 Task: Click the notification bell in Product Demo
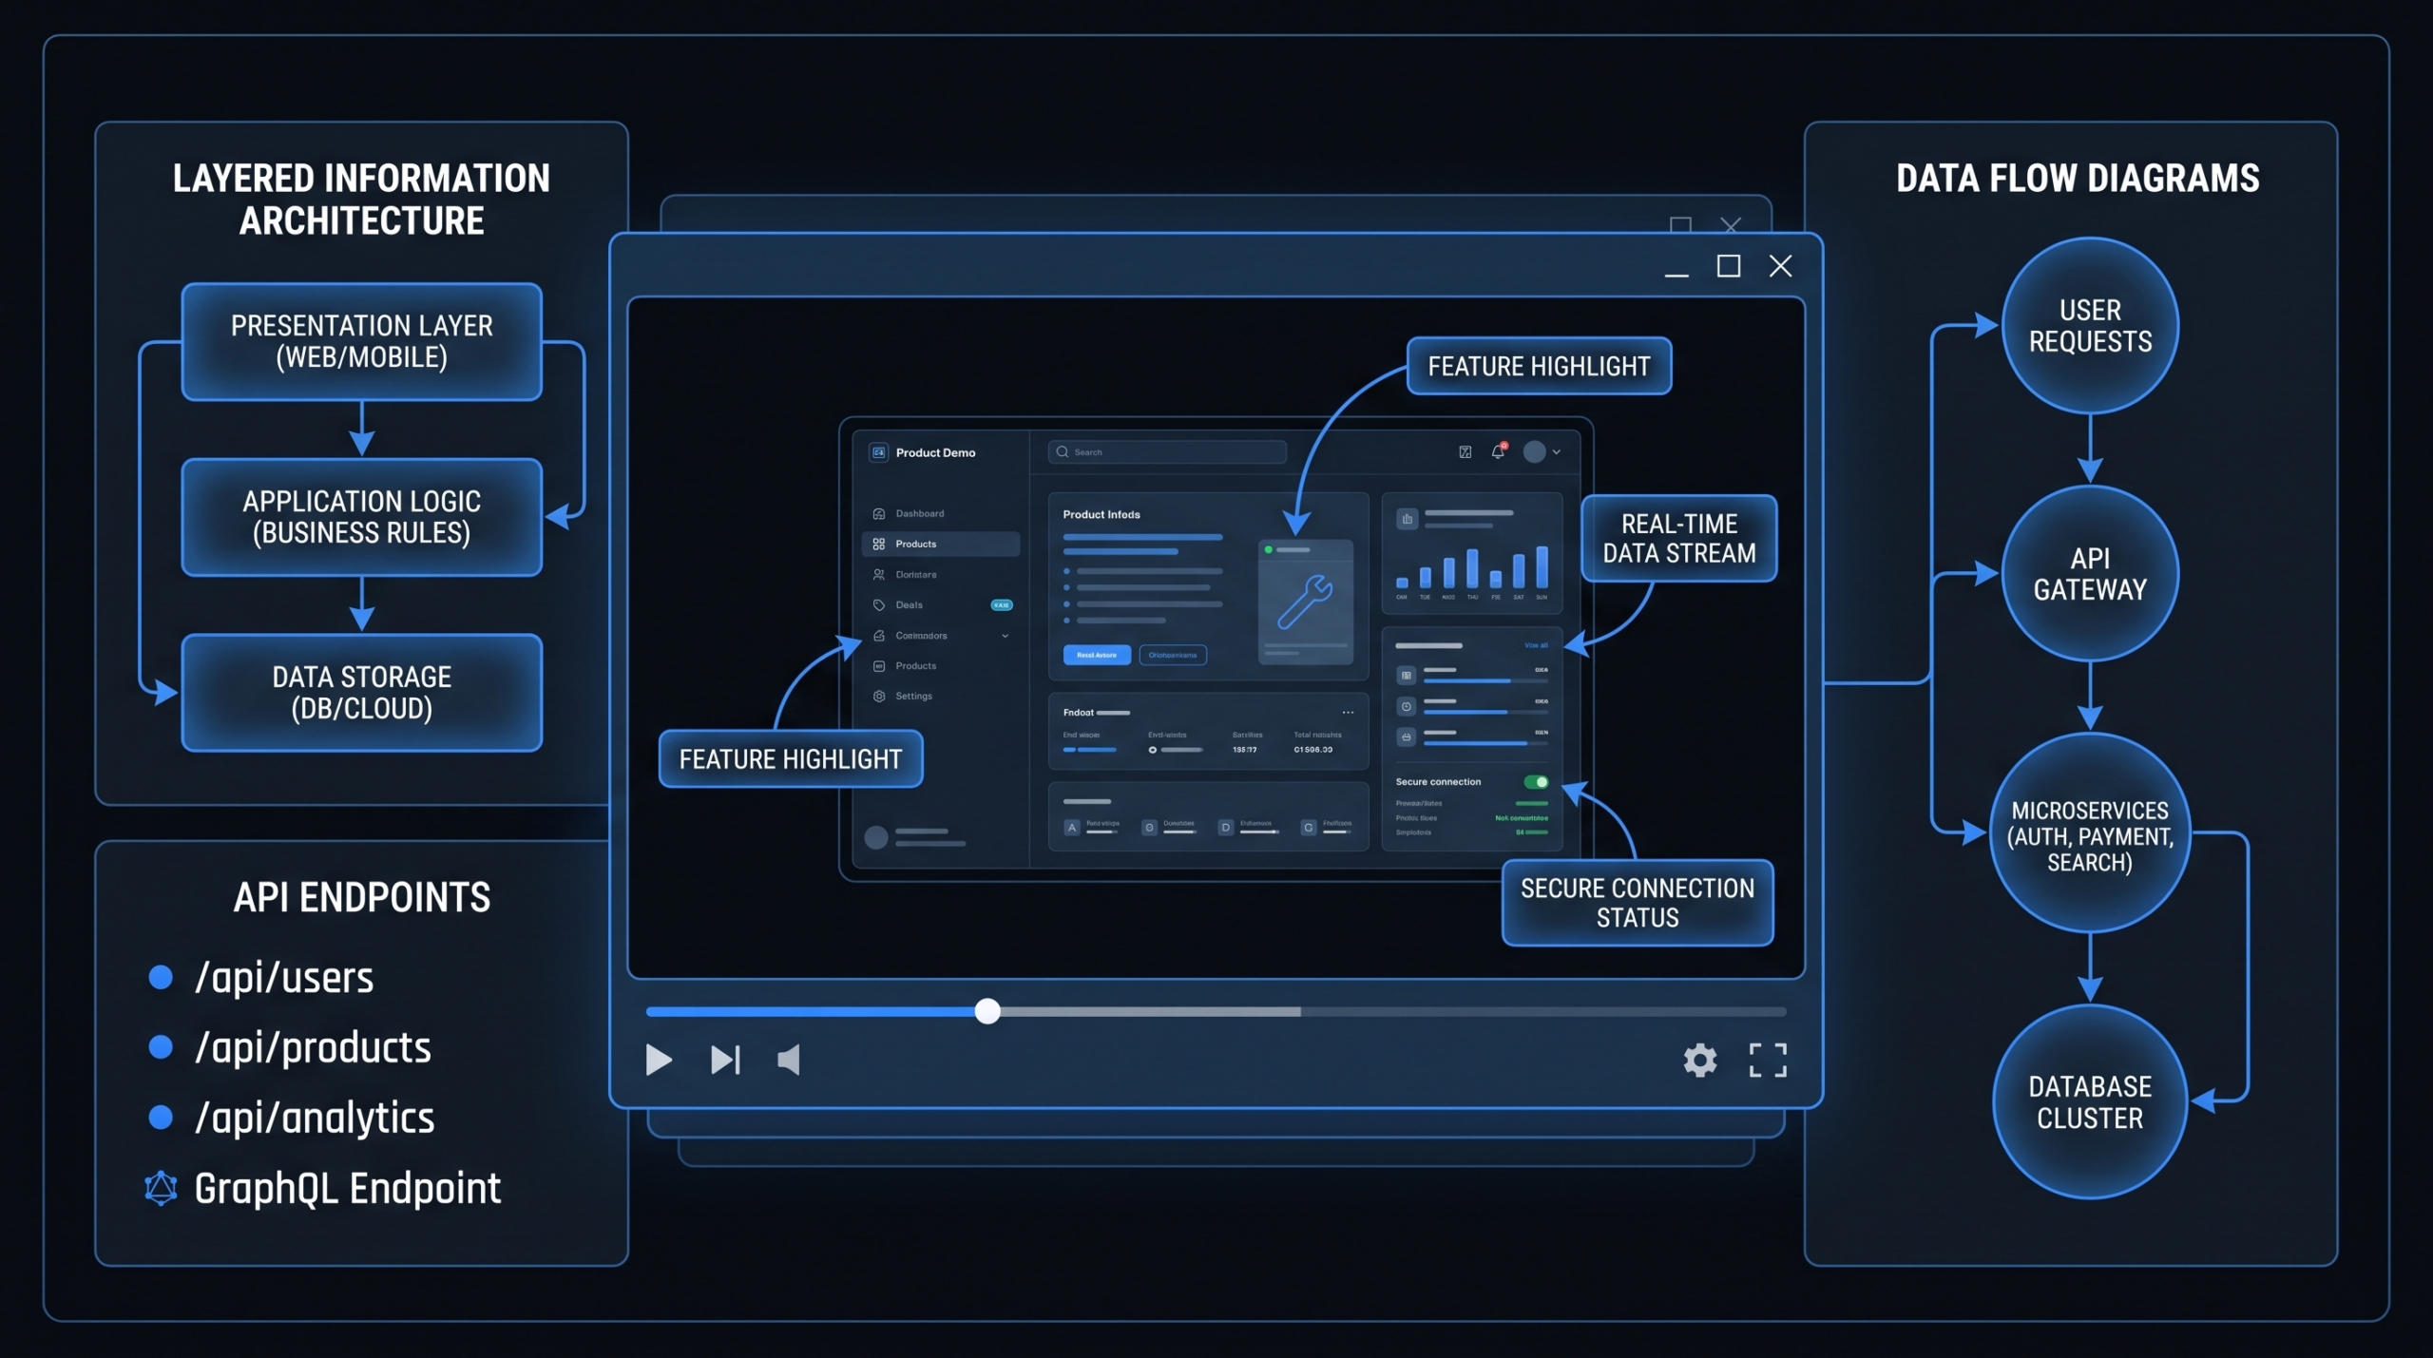(x=1498, y=451)
